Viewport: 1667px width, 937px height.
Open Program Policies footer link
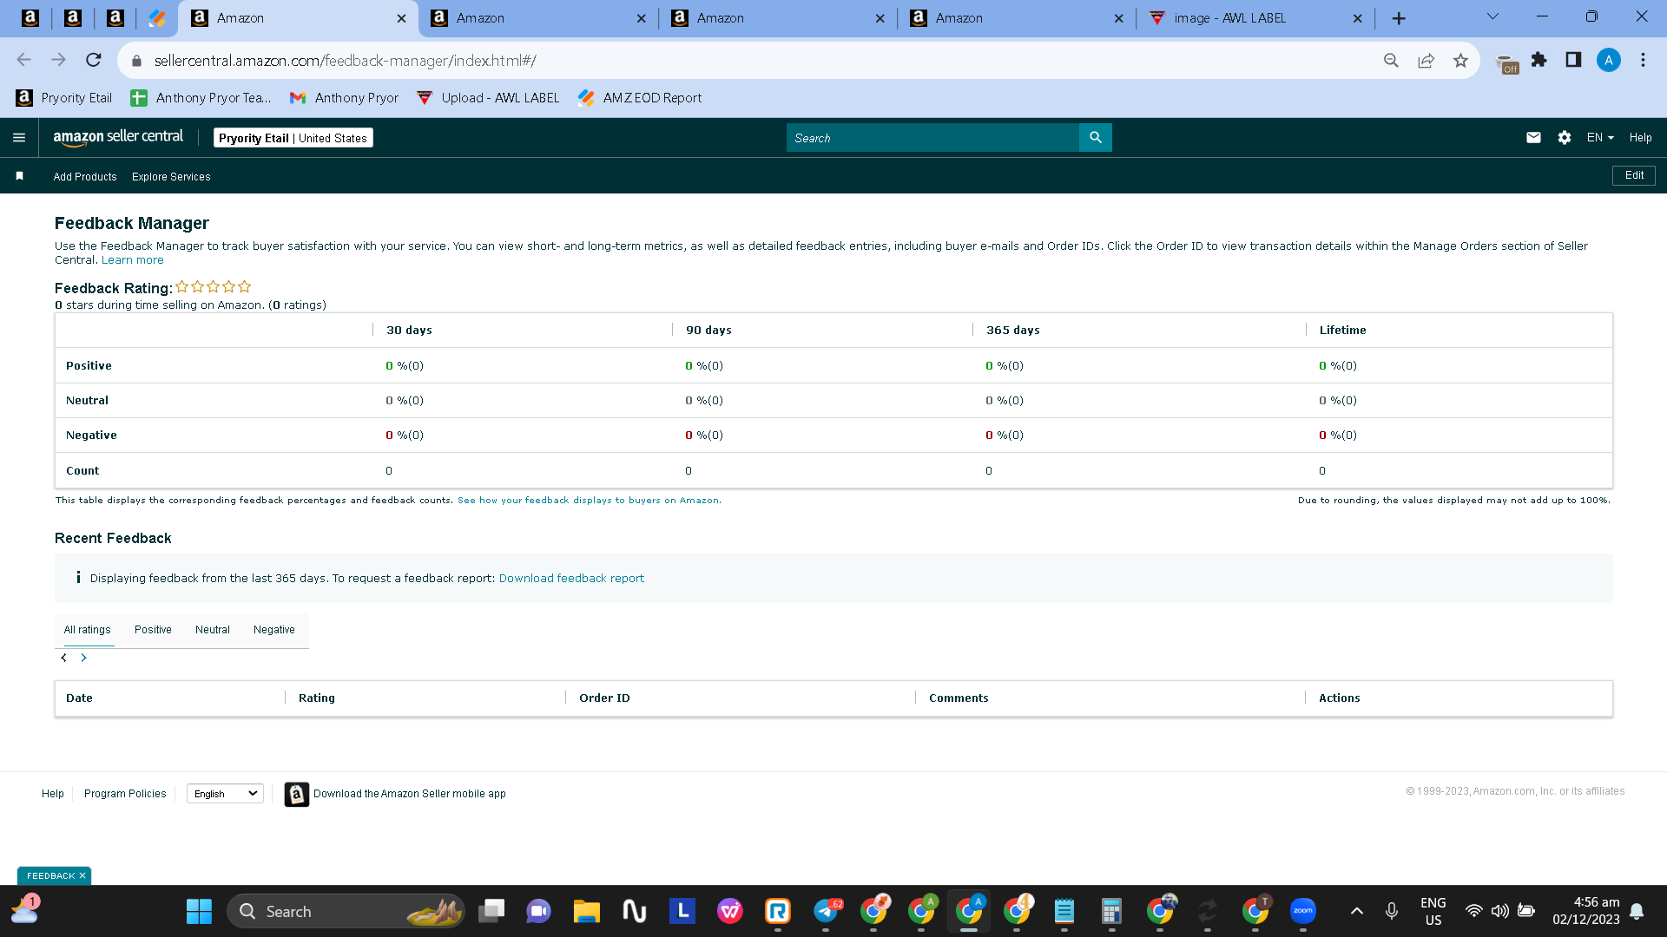pyautogui.click(x=125, y=794)
